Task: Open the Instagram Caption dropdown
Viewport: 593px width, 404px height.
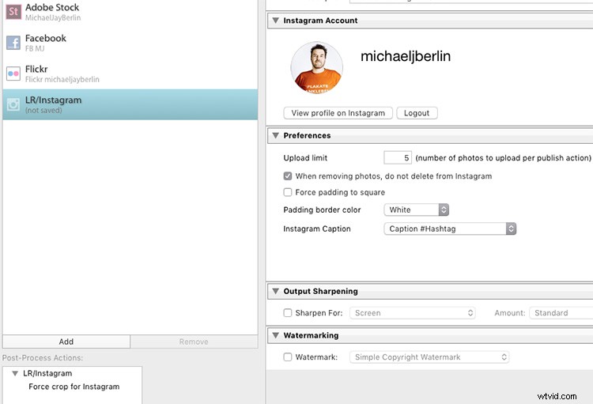Action: tap(451, 229)
